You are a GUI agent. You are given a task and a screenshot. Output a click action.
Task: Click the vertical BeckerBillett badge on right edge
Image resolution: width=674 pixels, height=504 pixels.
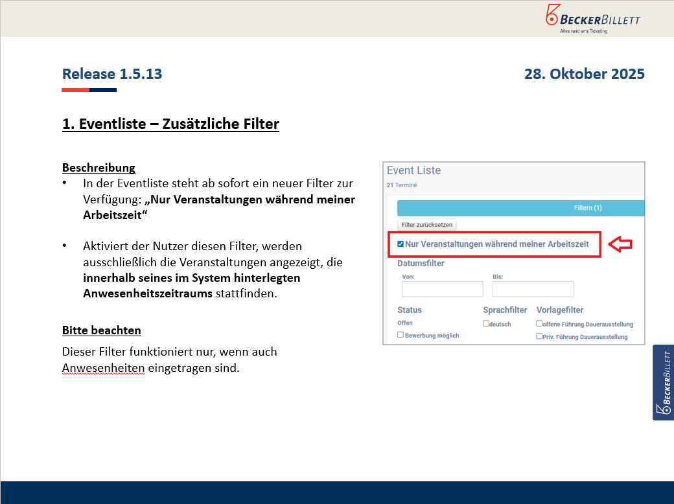pos(663,382)
